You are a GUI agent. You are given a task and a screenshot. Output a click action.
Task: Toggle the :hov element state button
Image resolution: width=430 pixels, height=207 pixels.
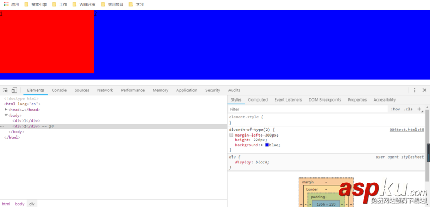point(395,109)
